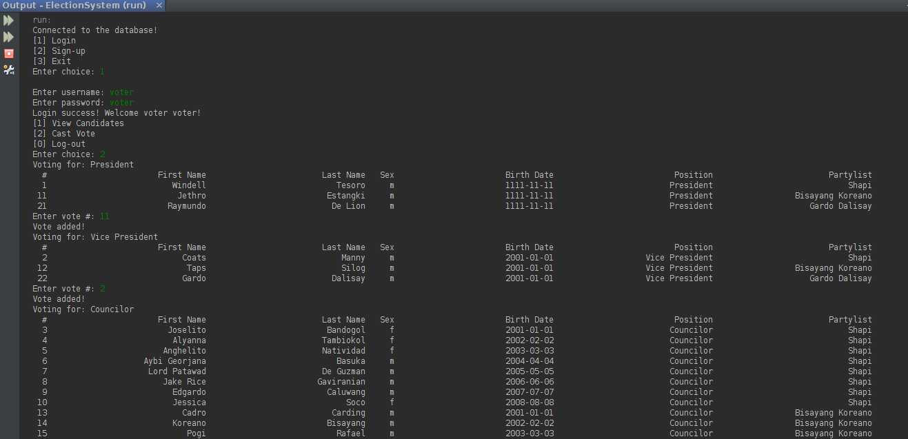The height and width of the screenshot is (439, 908).
Task: Click the '[1] View Candidates' option text
Action: pyautogui.click(x=78, y=123)
